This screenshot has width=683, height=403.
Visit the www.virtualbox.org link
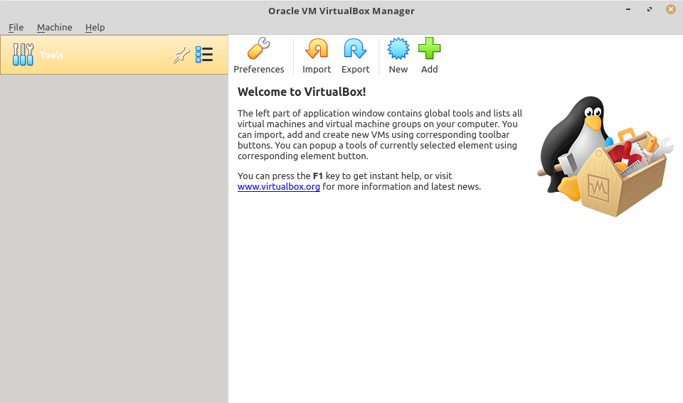(x=279, y=187)
